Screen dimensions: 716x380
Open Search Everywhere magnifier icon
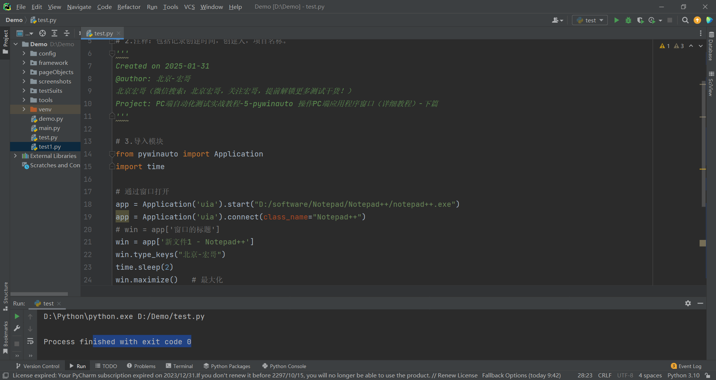pos(685,20)
